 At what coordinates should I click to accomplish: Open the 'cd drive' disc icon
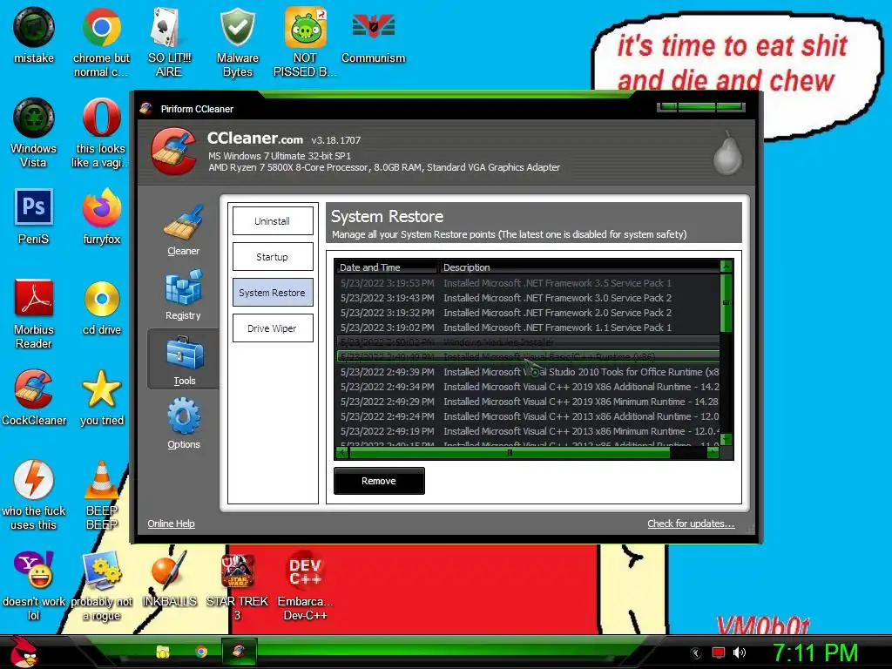[101, 307]
